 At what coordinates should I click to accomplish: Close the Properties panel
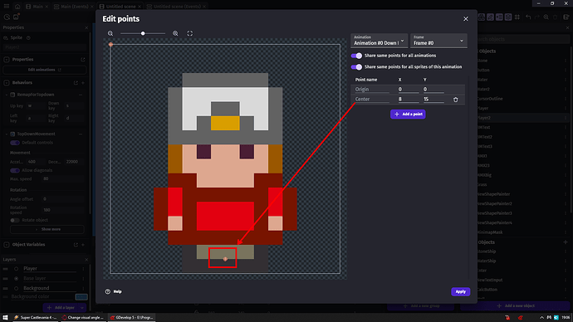[86, 27]
